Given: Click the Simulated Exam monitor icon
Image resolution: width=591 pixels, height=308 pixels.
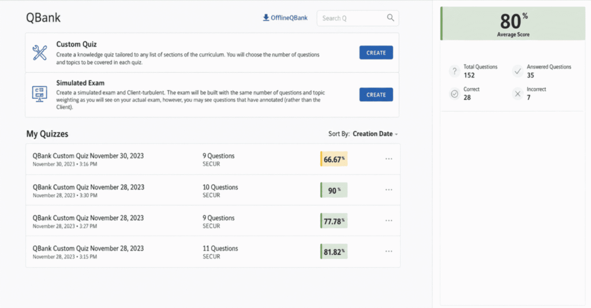Looking at the screenshot, I should pyautogui.click(x=40, y=94).
